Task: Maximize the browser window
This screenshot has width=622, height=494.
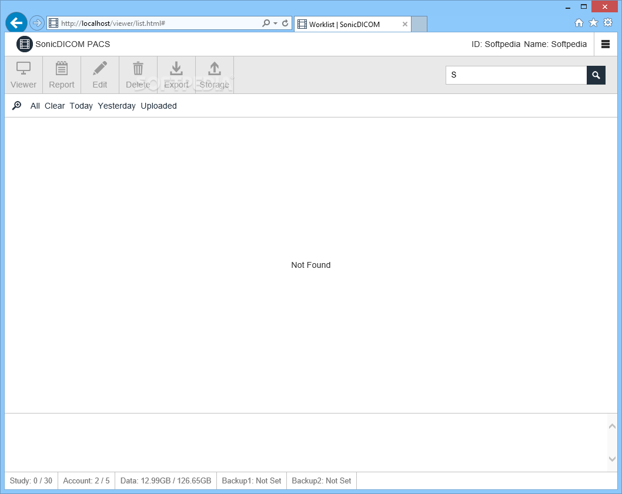Action: 584,6
